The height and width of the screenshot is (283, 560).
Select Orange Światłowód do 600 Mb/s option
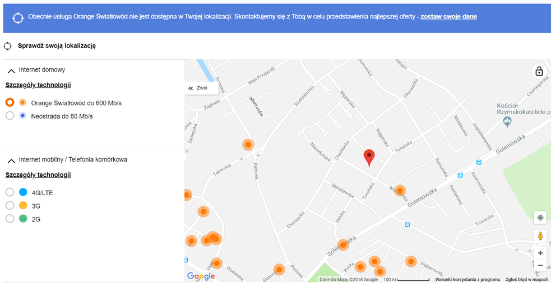(10, 103)
